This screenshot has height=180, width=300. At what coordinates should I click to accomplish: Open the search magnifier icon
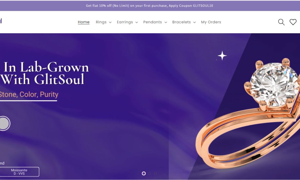coord(281,22)
